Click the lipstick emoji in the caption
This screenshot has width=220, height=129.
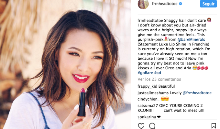[x=166, y=39]
